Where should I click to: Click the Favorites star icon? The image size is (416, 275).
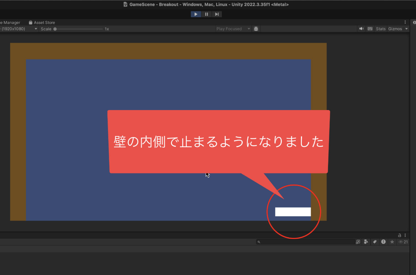392,242
